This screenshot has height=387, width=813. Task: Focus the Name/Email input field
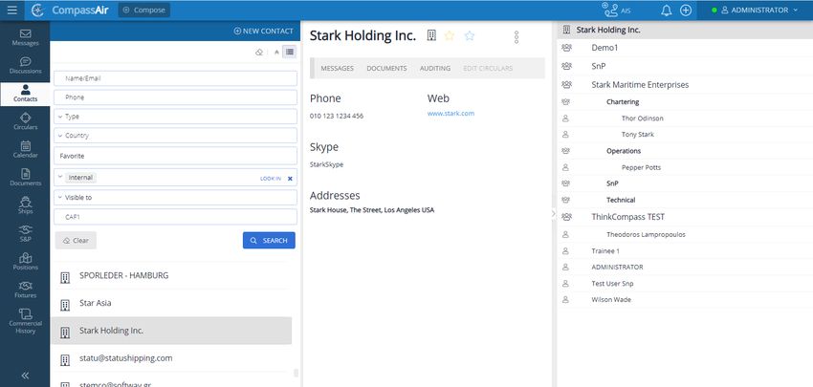point(175,78)
